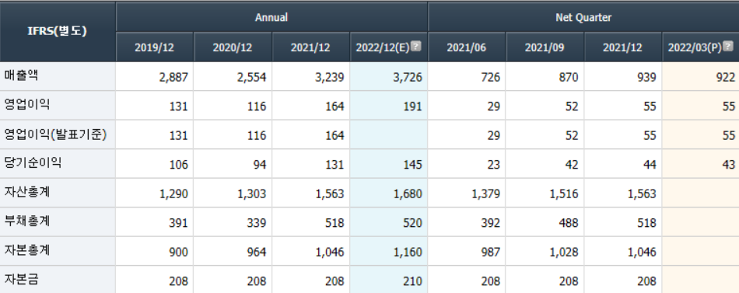Click 자산총계 value 1,290

(173, 194)
